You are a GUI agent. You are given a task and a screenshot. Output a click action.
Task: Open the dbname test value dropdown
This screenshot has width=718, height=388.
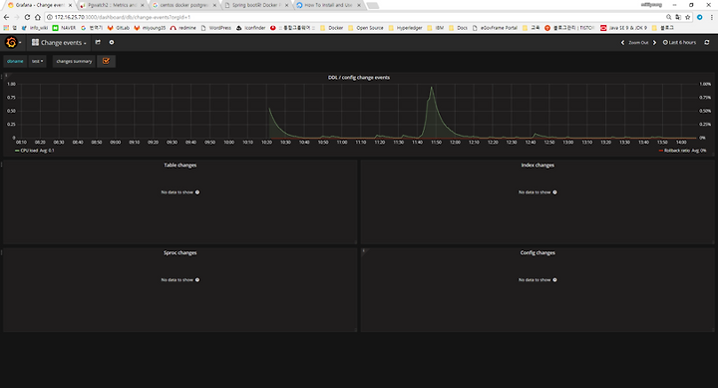click(x=38, y=61)
